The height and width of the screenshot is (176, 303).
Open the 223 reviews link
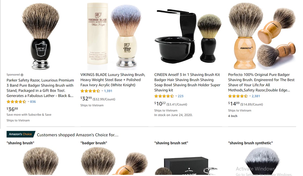click(181, 96)
